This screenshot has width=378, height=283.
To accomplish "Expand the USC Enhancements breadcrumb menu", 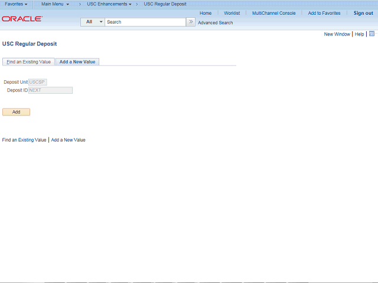I will pyautogui.click(x=109, y=4).
